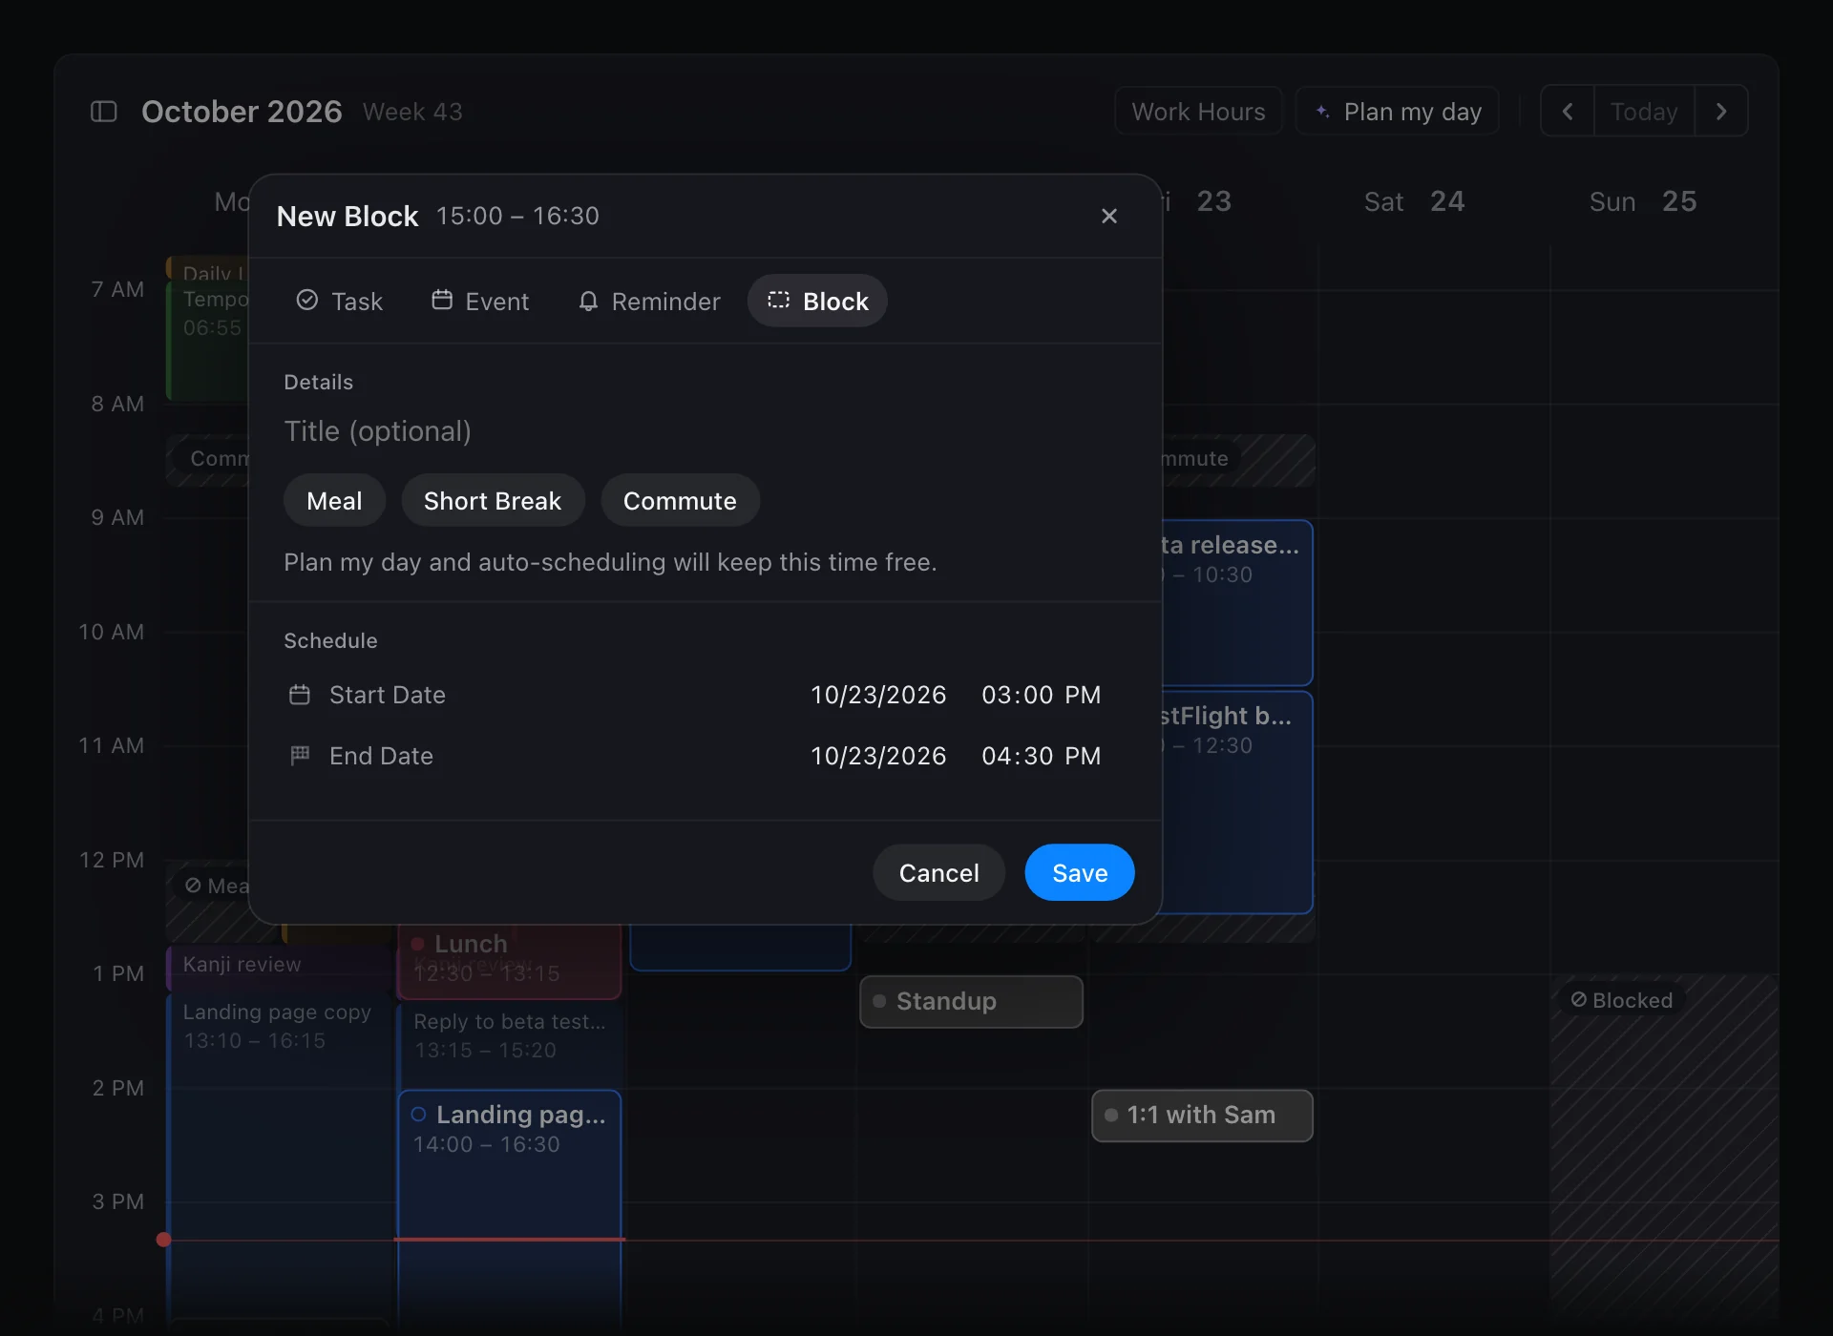
Task: Click the Plan my day sparkle icon
Action: (1322, 112)
